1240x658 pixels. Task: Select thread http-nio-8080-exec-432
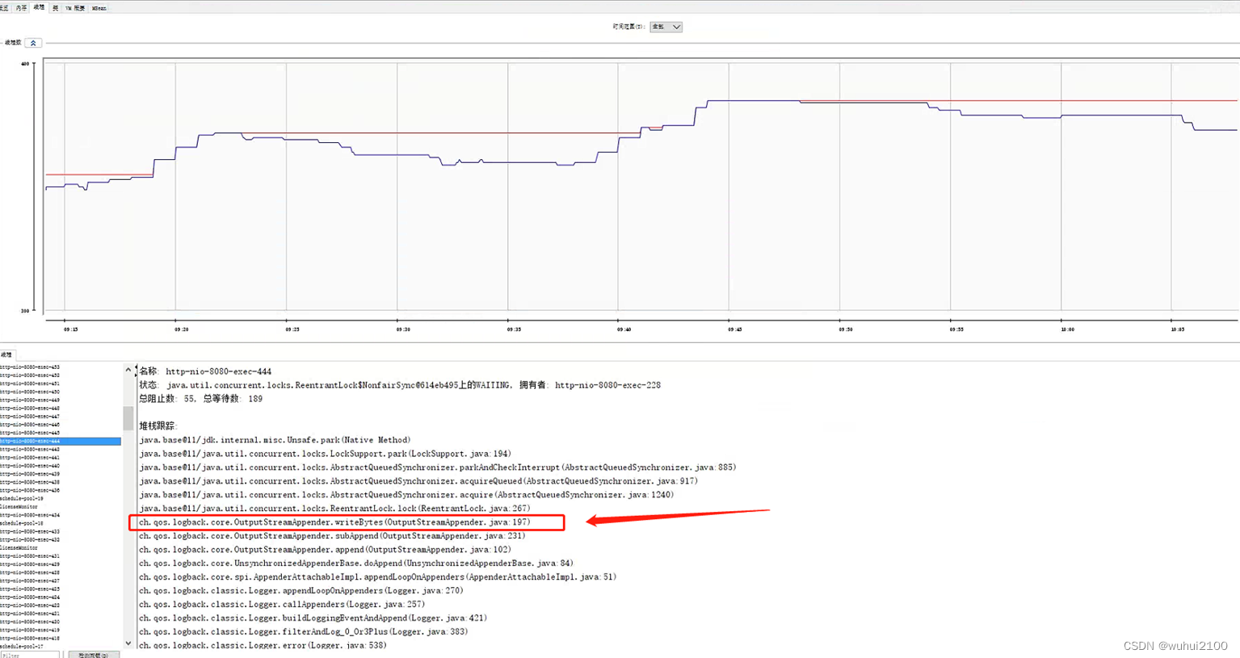[30, 539]
